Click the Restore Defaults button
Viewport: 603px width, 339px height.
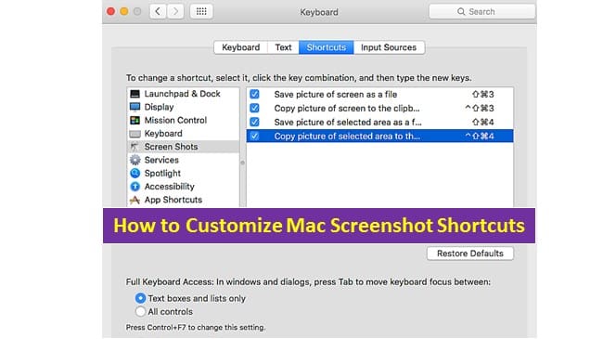pos(470,254)
